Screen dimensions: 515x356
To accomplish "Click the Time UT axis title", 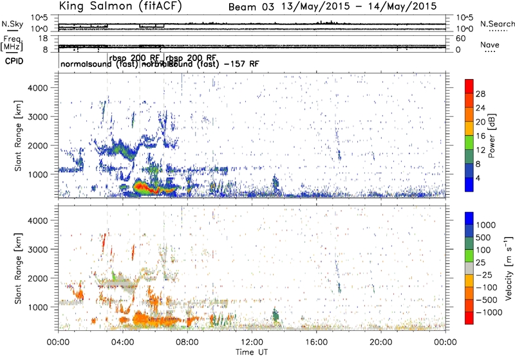I will [252, 352].
